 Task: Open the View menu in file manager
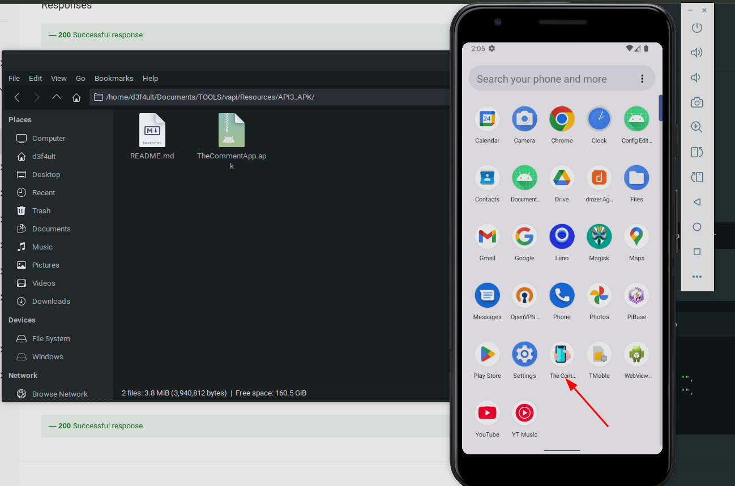click(x=59, y=78)
